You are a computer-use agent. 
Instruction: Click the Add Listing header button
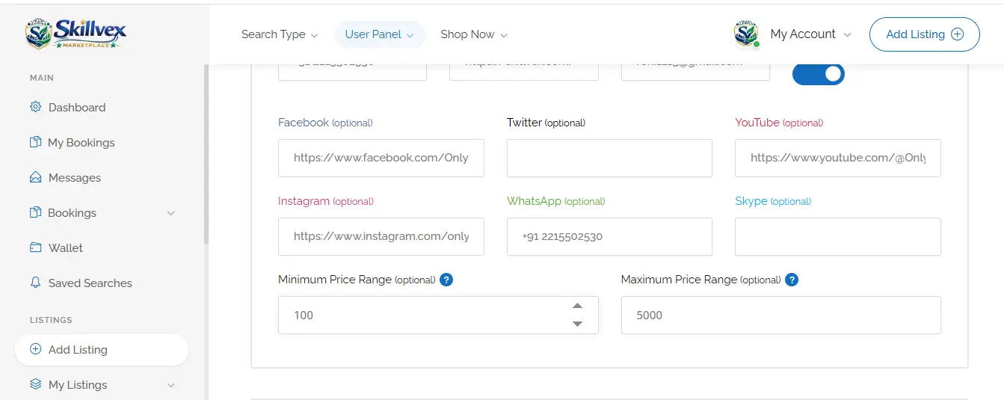pos(924,34)
